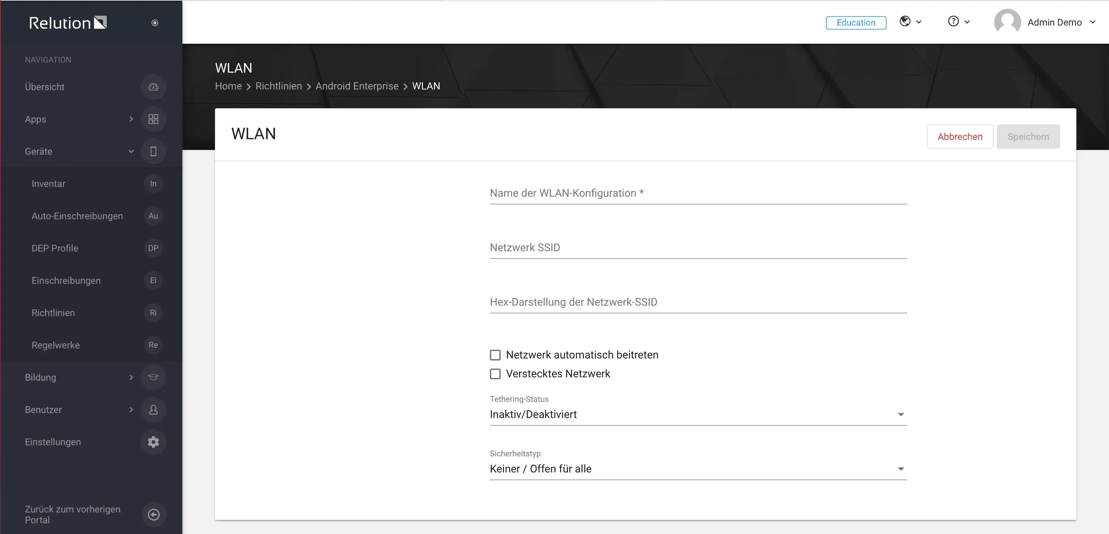Select Regelwerke in the sidebar

(56, 345)
